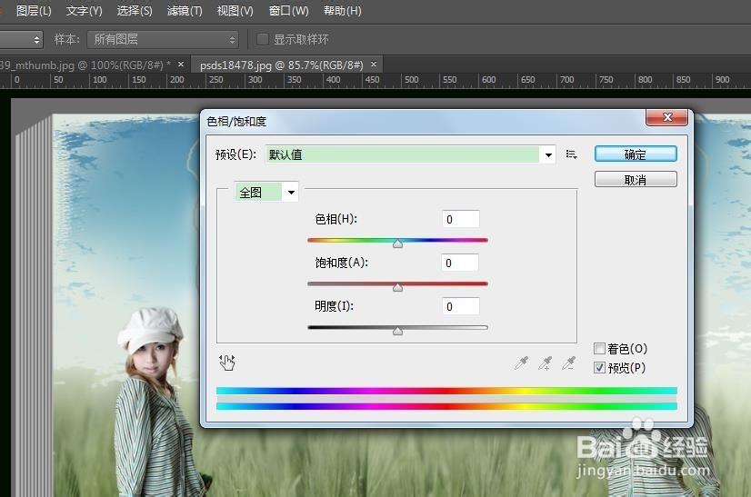Click the upper color spectrum bar
The image size is (751, 497).
click(446, 391)
